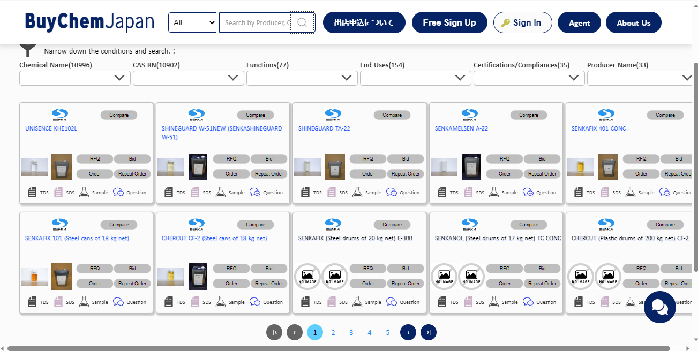Click Question icon for SHINEGUARD TA-22
The width and height of the screenshot is (698, 351).
(x=392, y=192)
